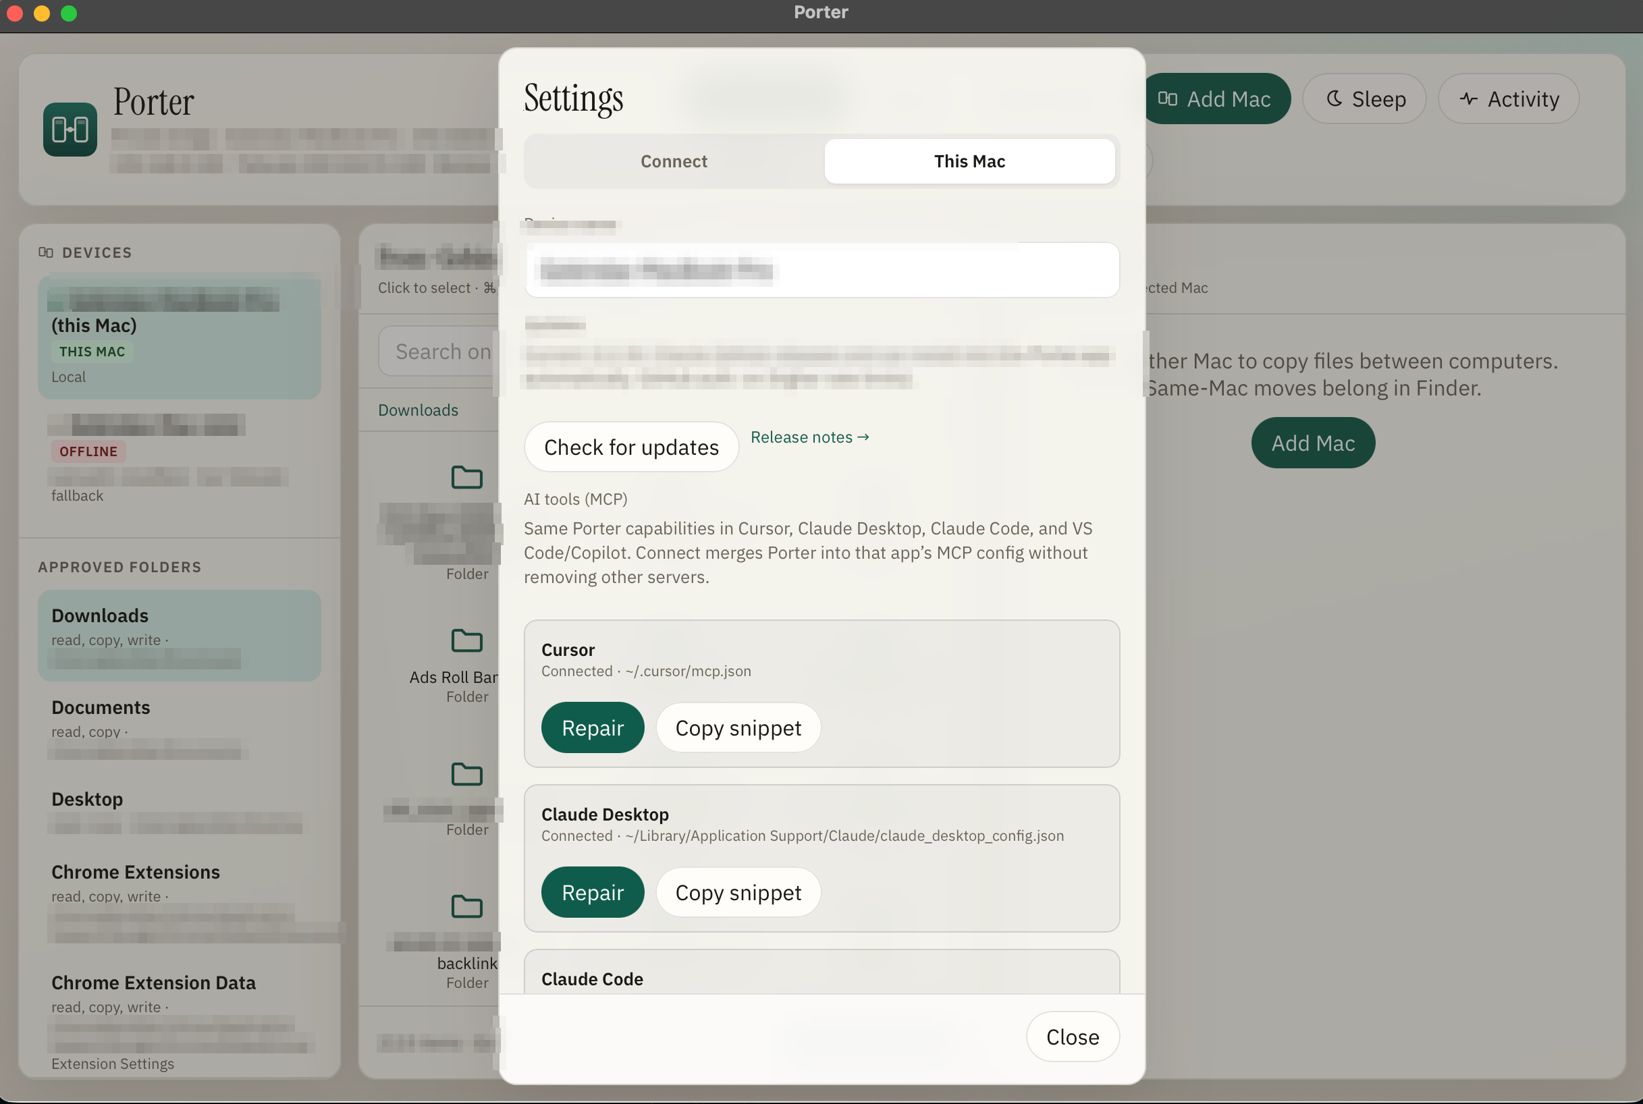Open the Downloads approved folder
Viewport: 1643px width, 1104px height.
179,635
